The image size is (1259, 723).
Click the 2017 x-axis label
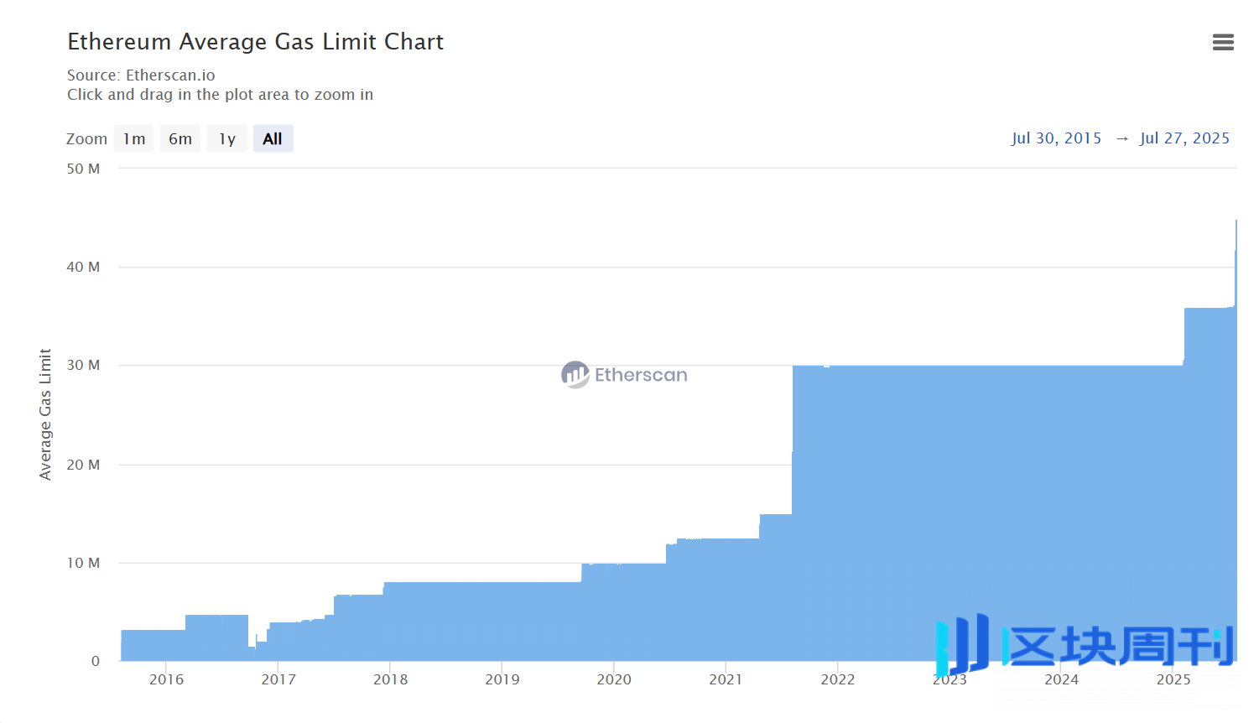tap(278, 679)
